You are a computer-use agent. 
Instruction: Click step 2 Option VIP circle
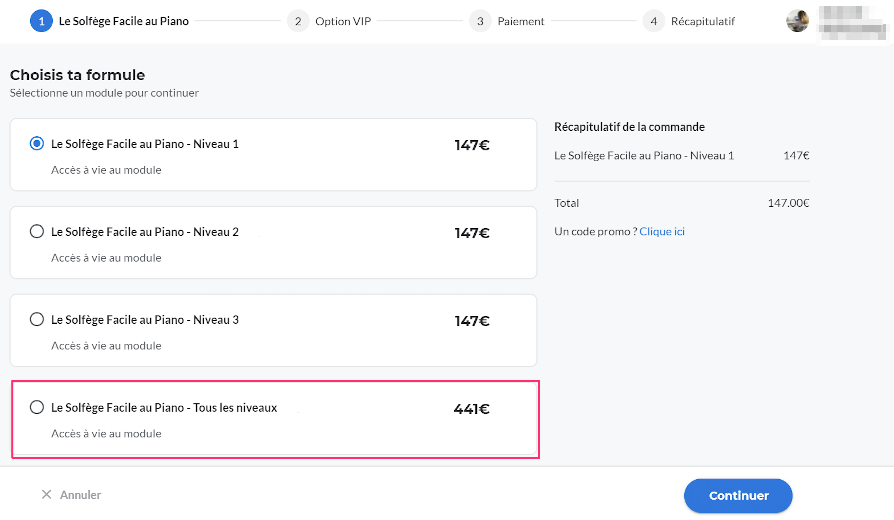click(298, 21)
